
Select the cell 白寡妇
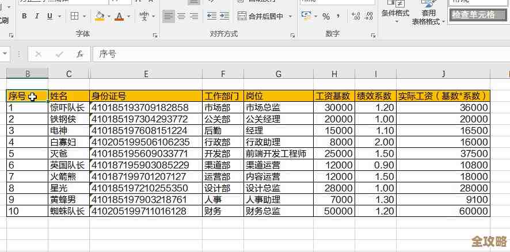click(x=69, y=142)
